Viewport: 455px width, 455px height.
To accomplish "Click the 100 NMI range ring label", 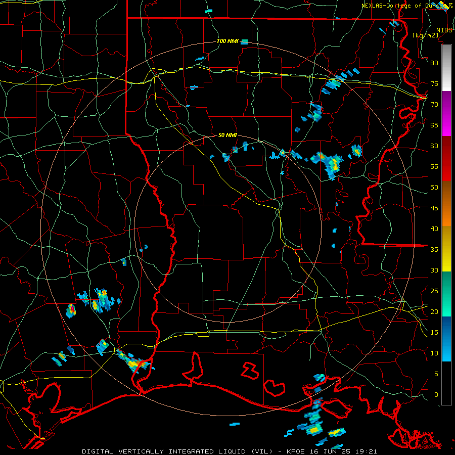I will coord(227,41).
